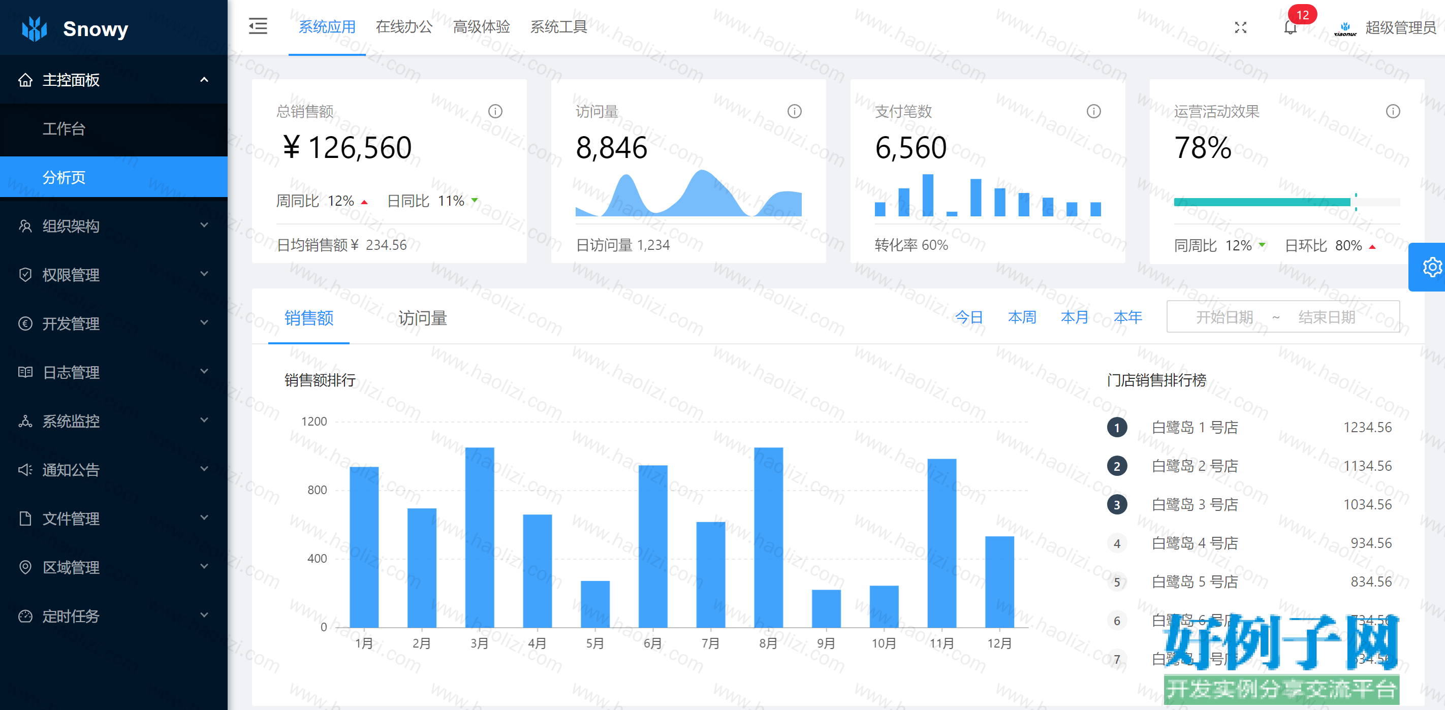Open the 超级管理员 user menu
1445x710 pixels.
click(x=1400, y=27)
